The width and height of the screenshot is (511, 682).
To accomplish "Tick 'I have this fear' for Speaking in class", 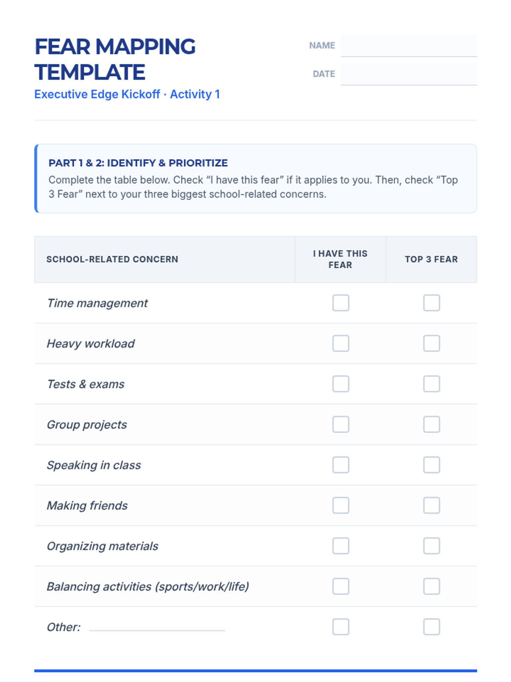I will pyautogui.click(x=341, y=465).
